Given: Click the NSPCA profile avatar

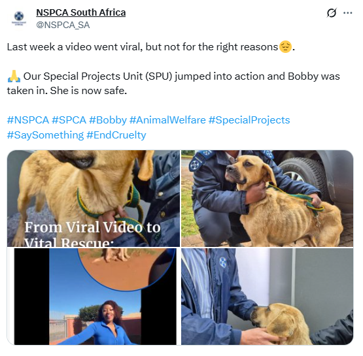Looking at the screenshot, I should click(x=19, y=18).
